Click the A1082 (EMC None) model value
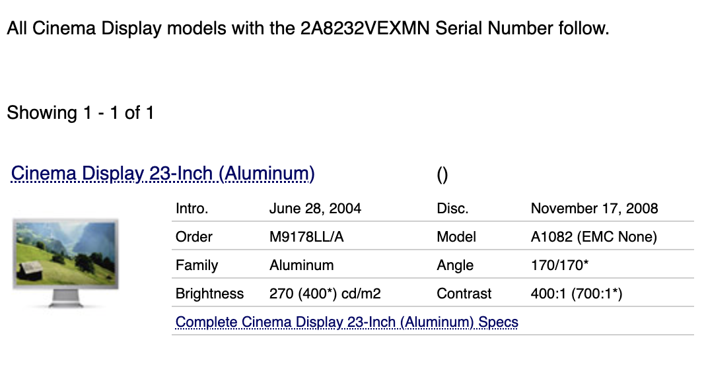Screen dimensions: 704x379 594,236
